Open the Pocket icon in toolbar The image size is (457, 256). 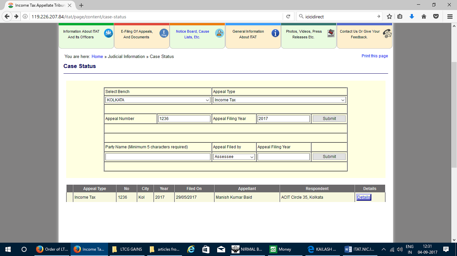tap(436, 16)
